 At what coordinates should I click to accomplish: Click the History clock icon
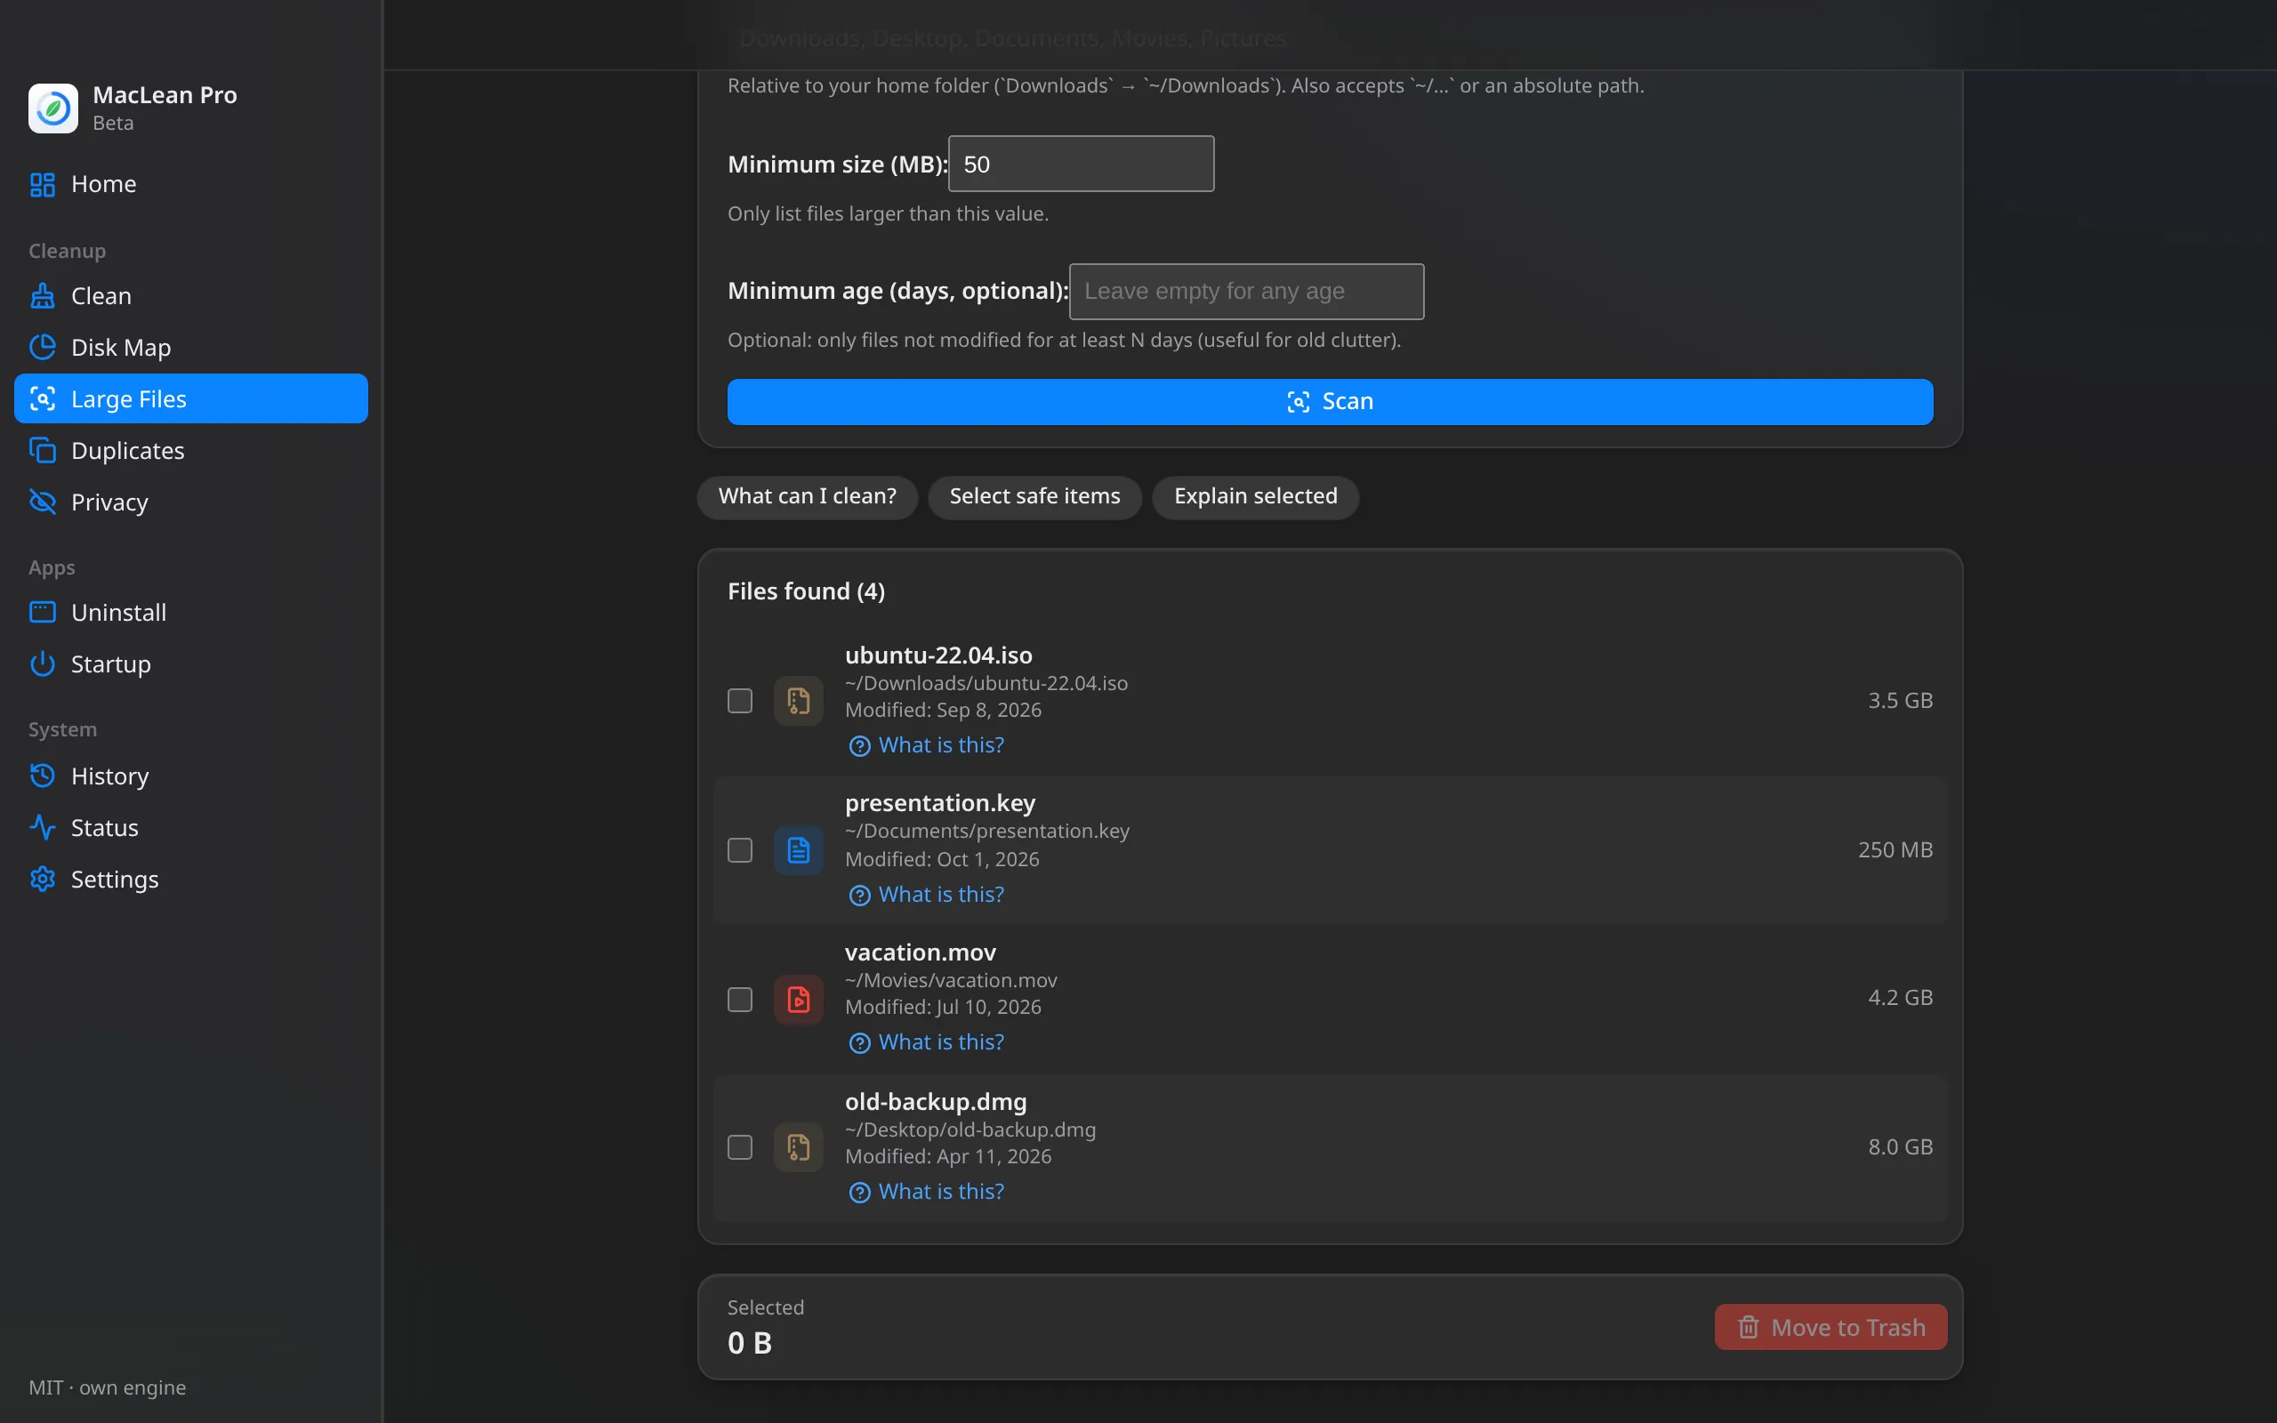pyautogui.click(x=43, y=776)
